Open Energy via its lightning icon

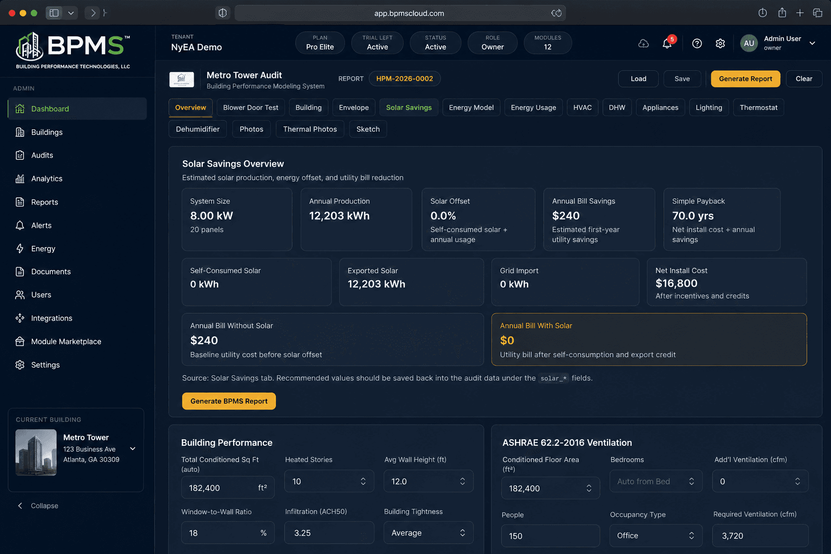tap(20, 248)
